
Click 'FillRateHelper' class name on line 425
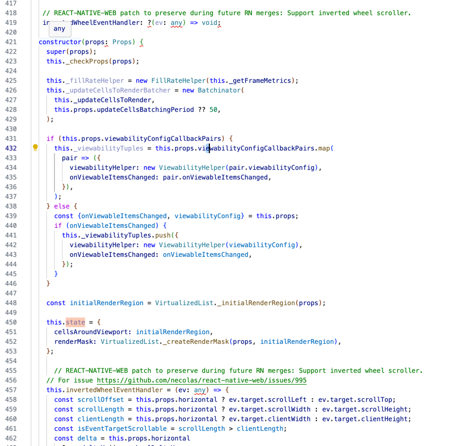(x=178, y=81)
